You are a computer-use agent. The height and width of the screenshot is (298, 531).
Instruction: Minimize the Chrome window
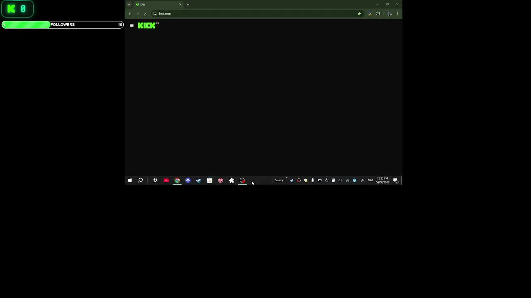tap(378, 5)
